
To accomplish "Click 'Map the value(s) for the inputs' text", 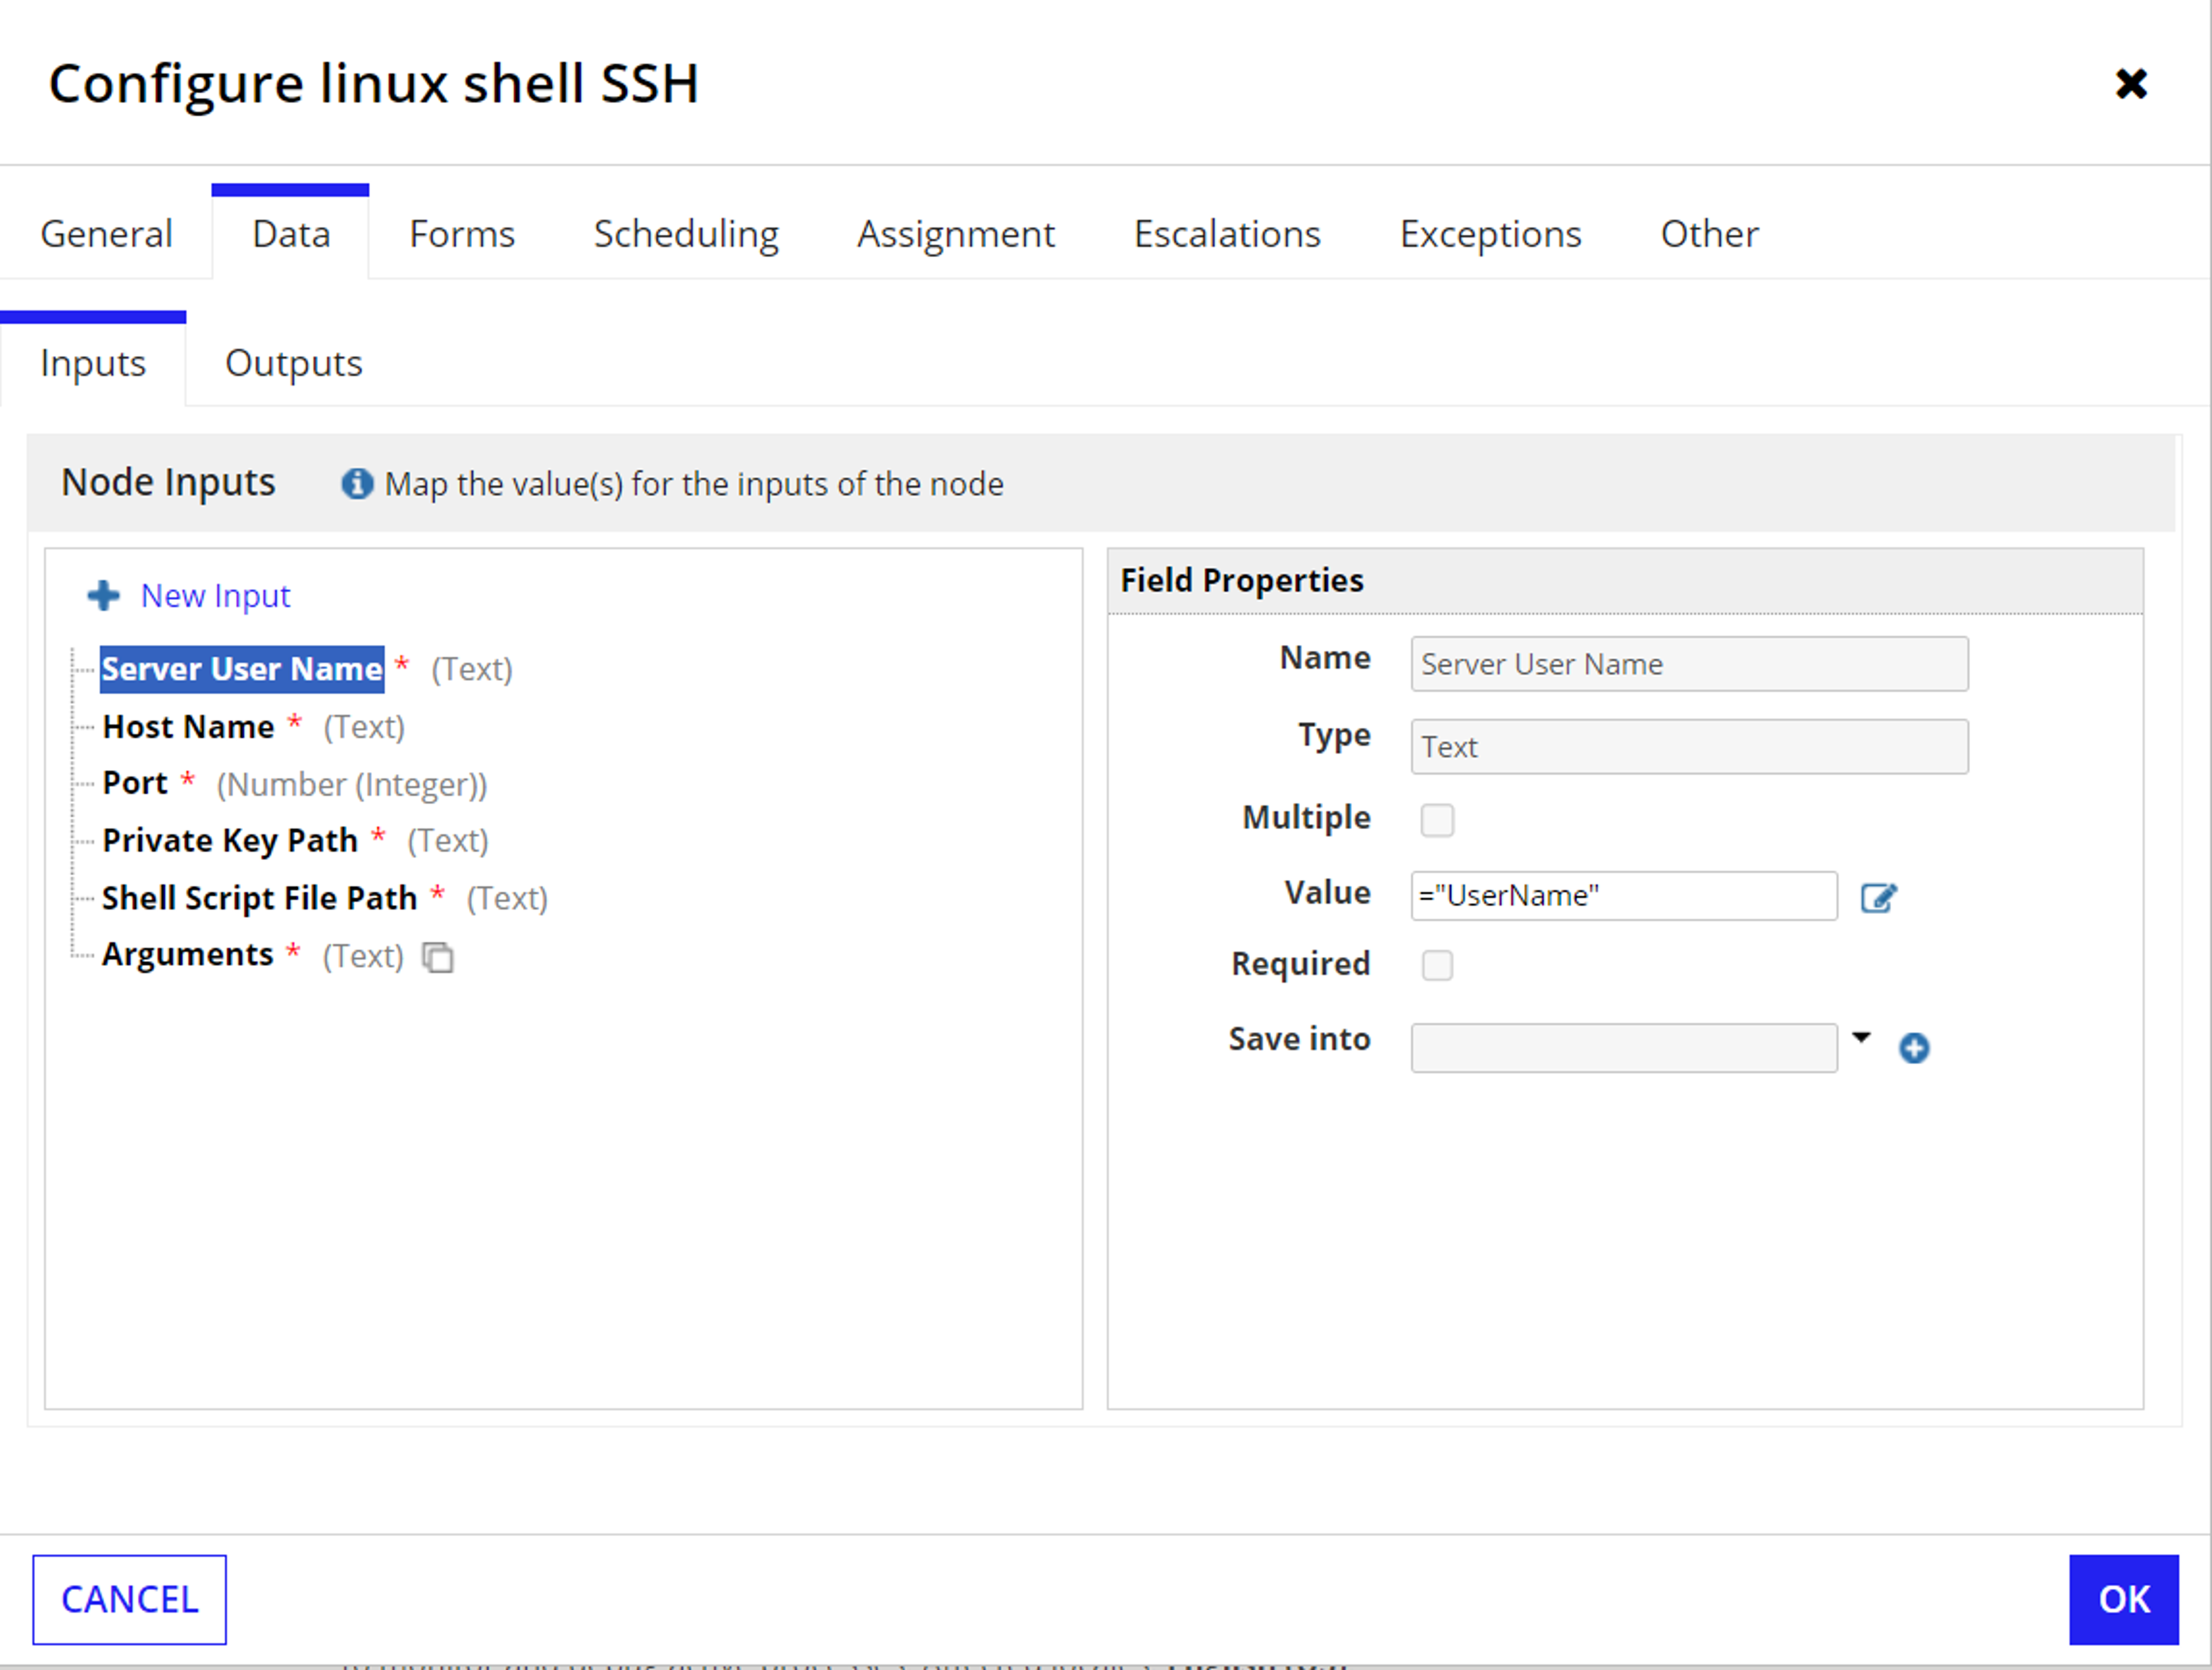I will click(x=694, y=484).
